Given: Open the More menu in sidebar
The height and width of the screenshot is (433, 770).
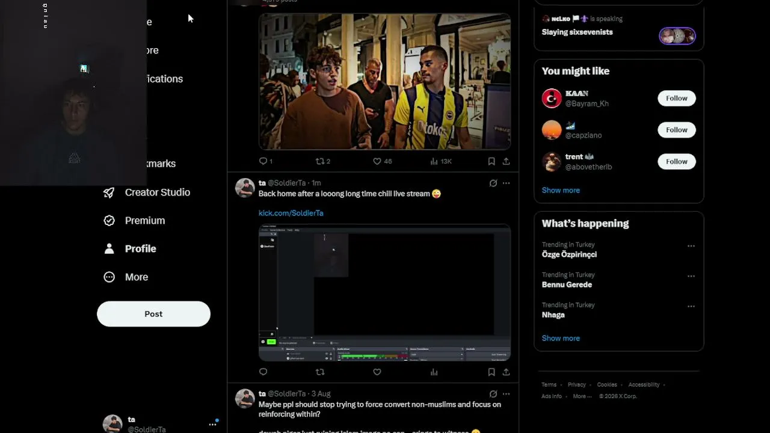Looking at the screenshot, I should 126,277.
